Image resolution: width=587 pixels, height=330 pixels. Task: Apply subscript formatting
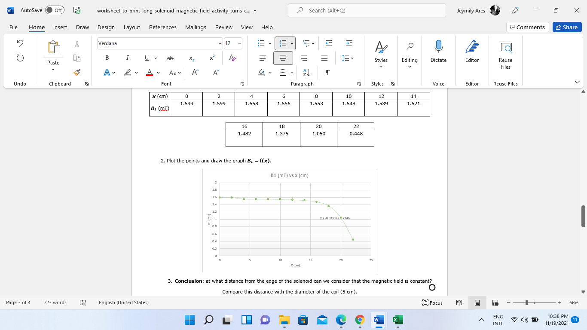[x=191, y=58]
